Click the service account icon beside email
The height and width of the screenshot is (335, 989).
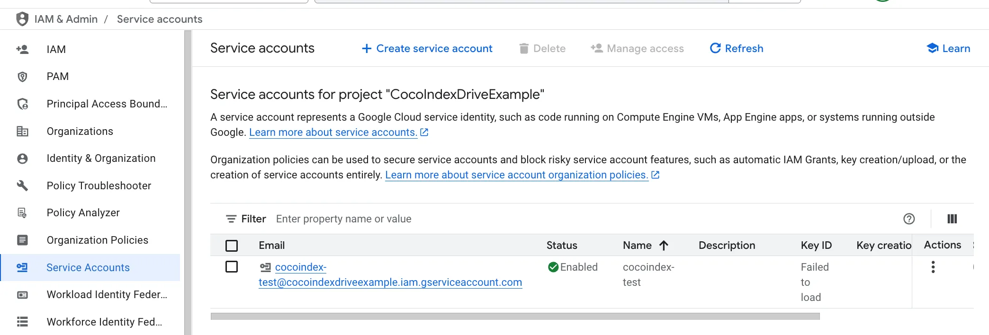(265, 267)
